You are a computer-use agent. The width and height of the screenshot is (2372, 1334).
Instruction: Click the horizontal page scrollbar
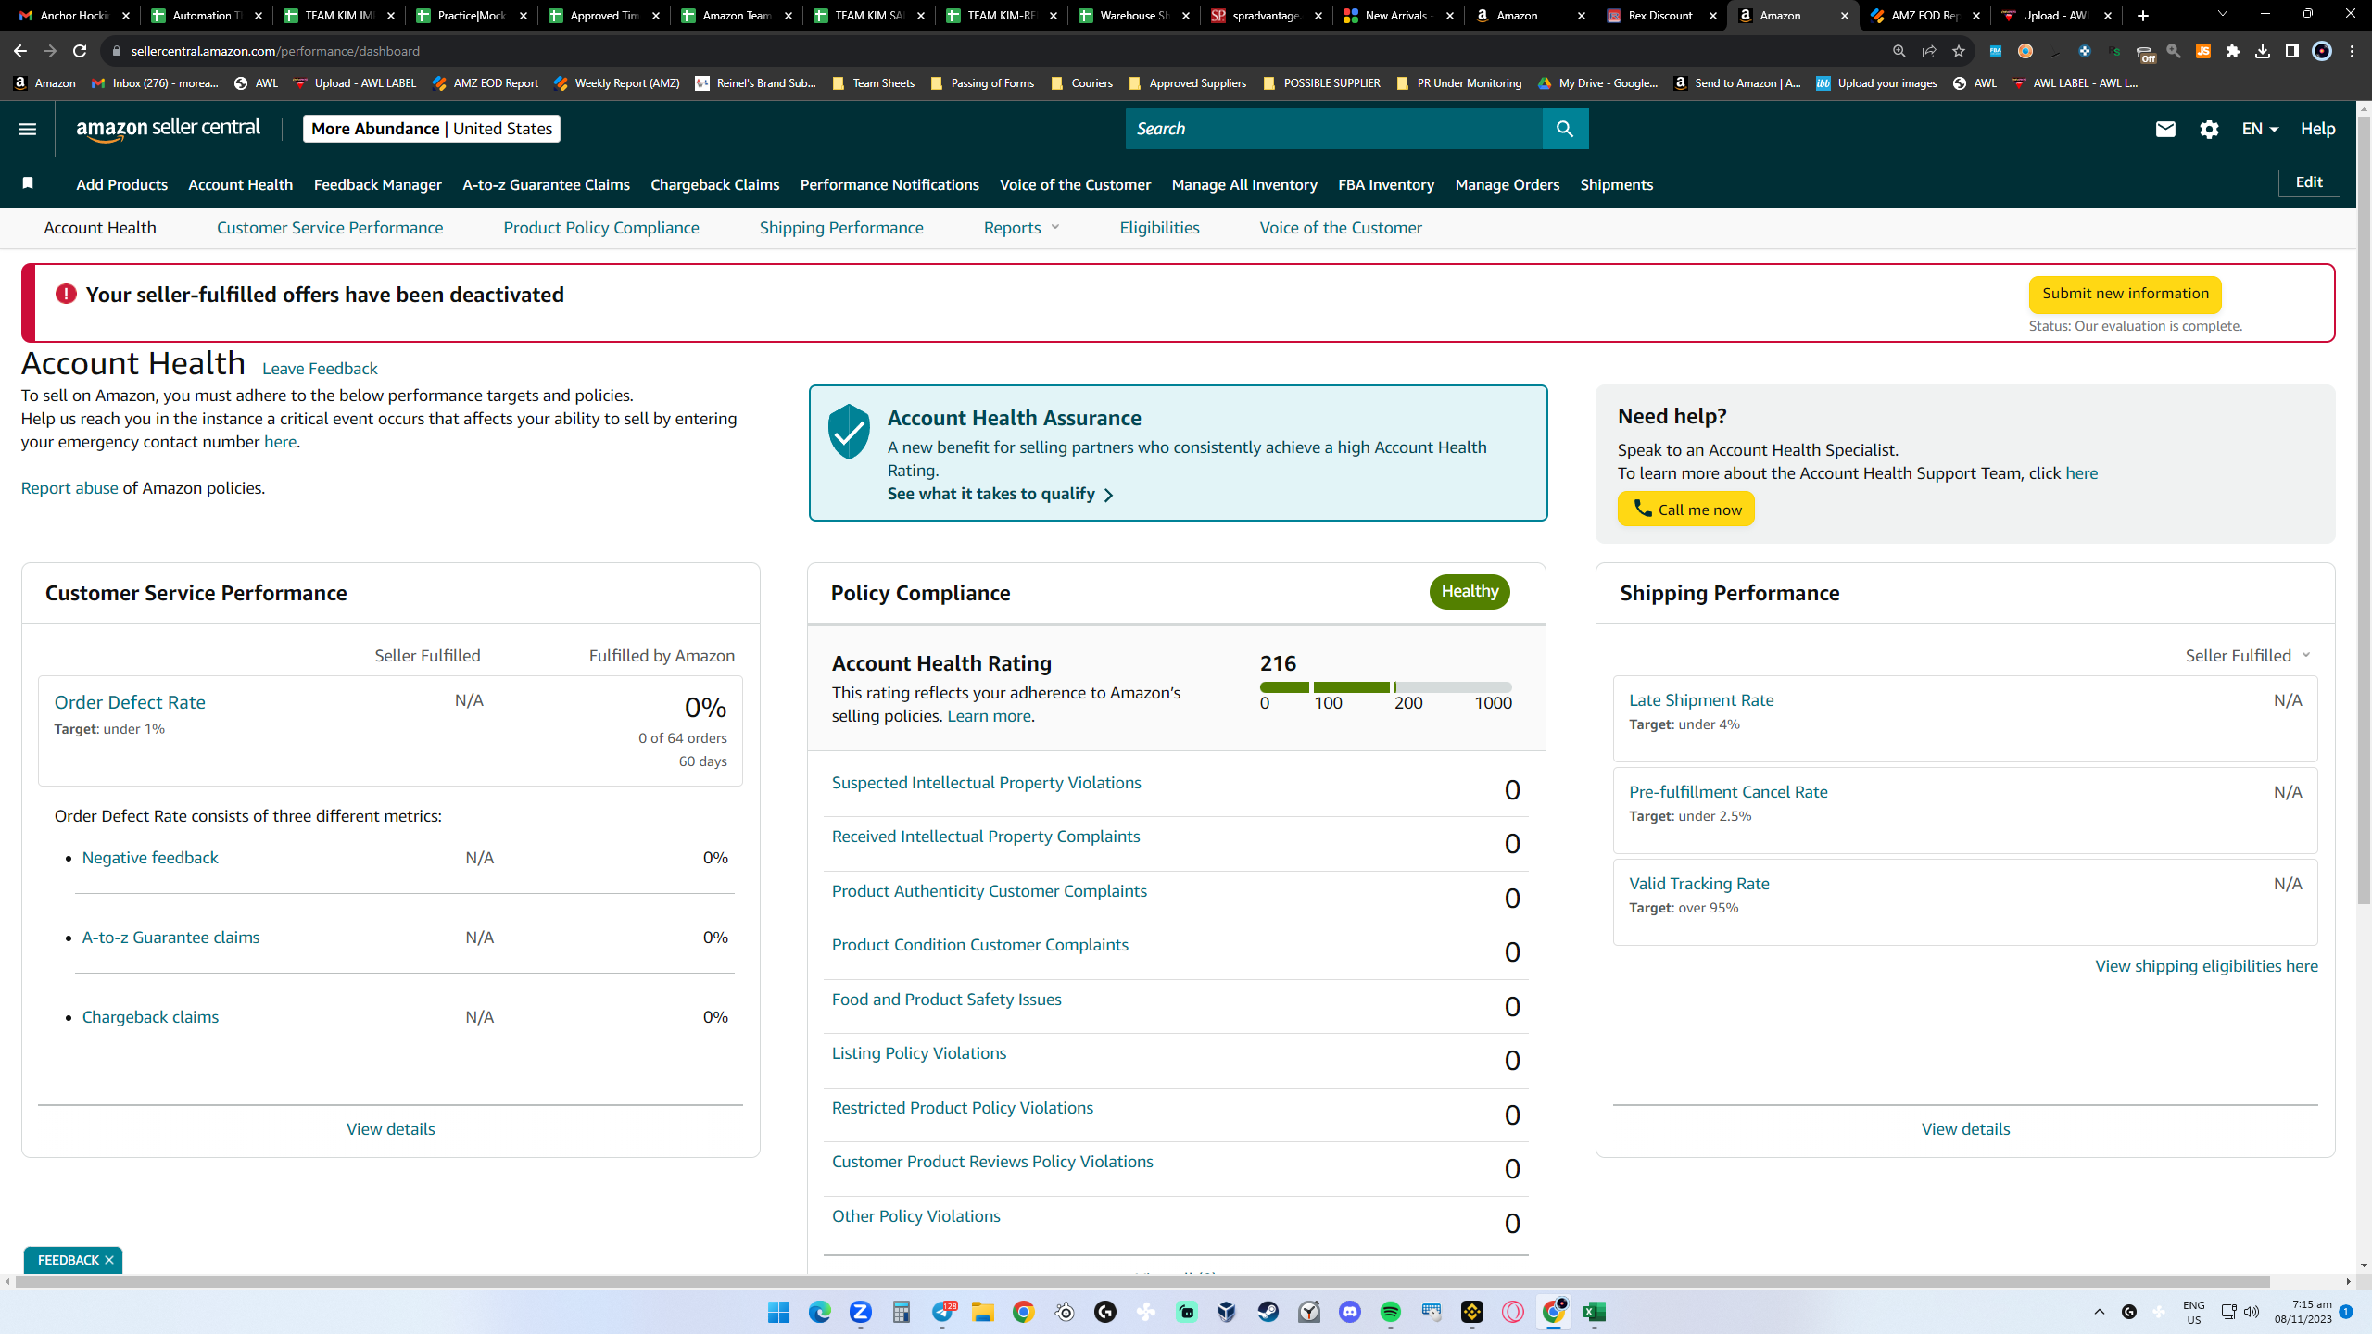1142,1281
